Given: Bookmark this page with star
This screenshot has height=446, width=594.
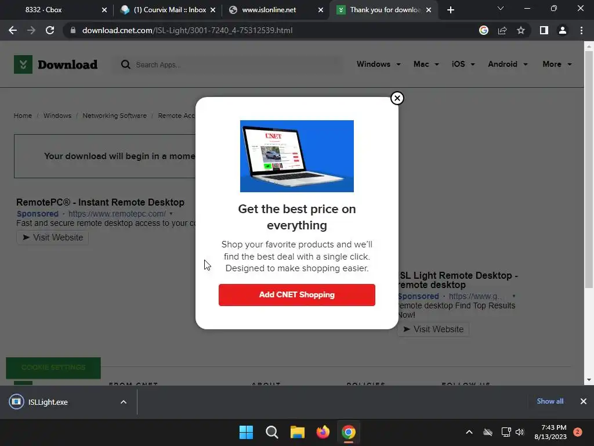Looking at the screenshot, I should click(x=521, y=30).
